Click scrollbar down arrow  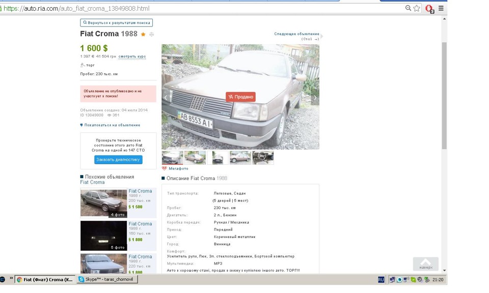[x=444, y=271]
